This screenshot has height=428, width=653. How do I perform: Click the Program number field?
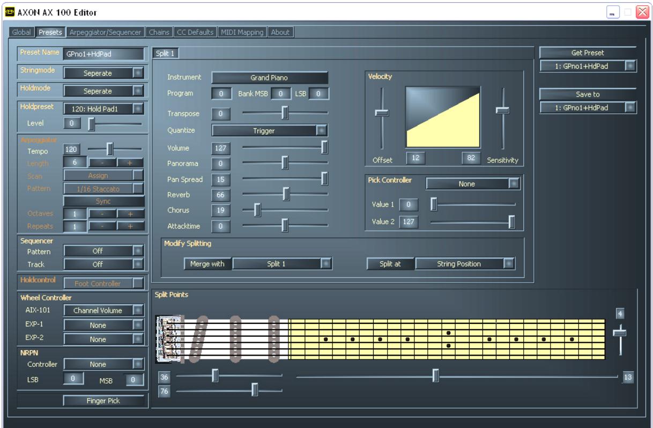point(221,94)
